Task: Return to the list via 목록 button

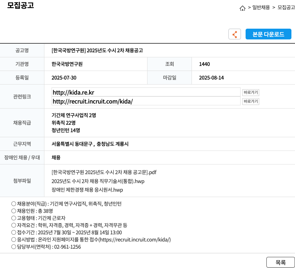Action: (x=281, y=262)
